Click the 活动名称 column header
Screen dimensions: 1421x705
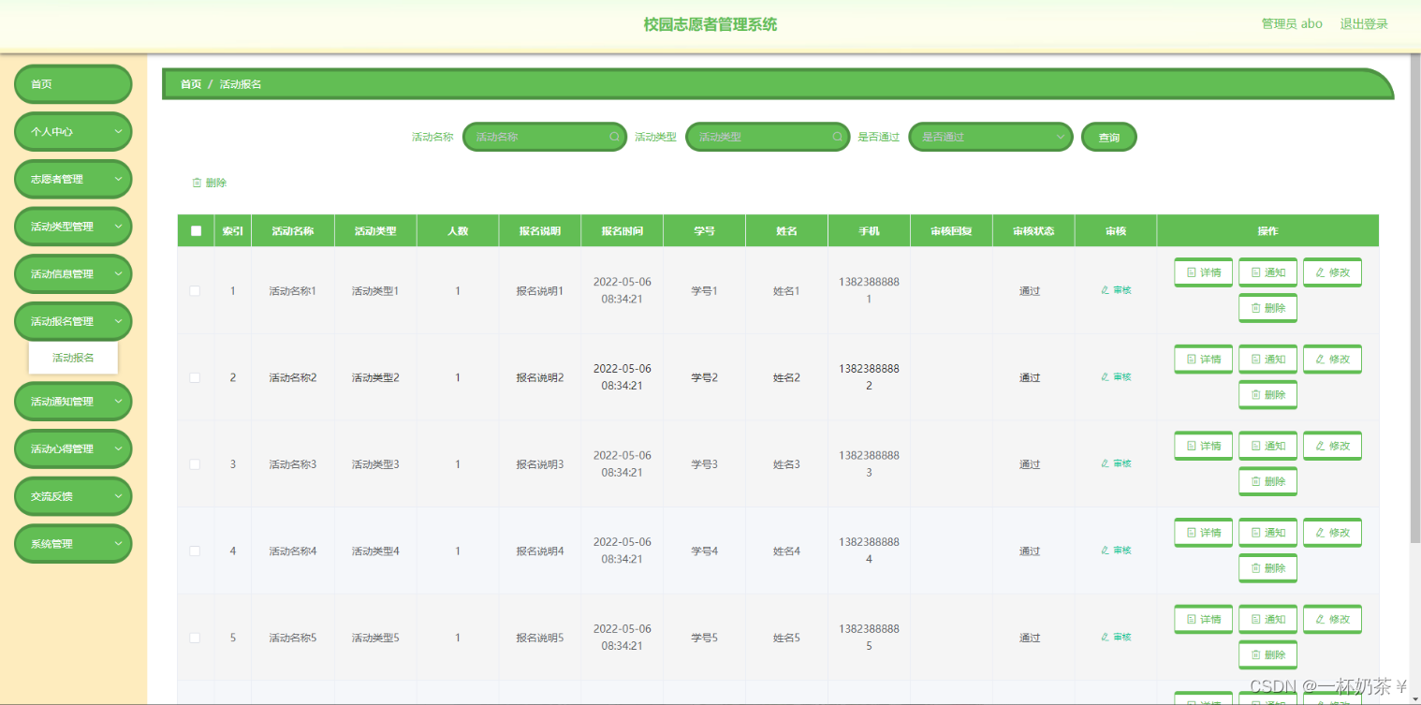pyautogui.click(x=293, y=231)
